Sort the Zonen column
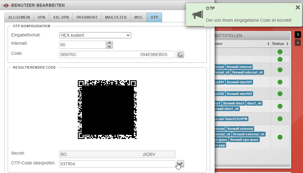The height and width of the screenshot is (173, 303). tap(268, 44)
